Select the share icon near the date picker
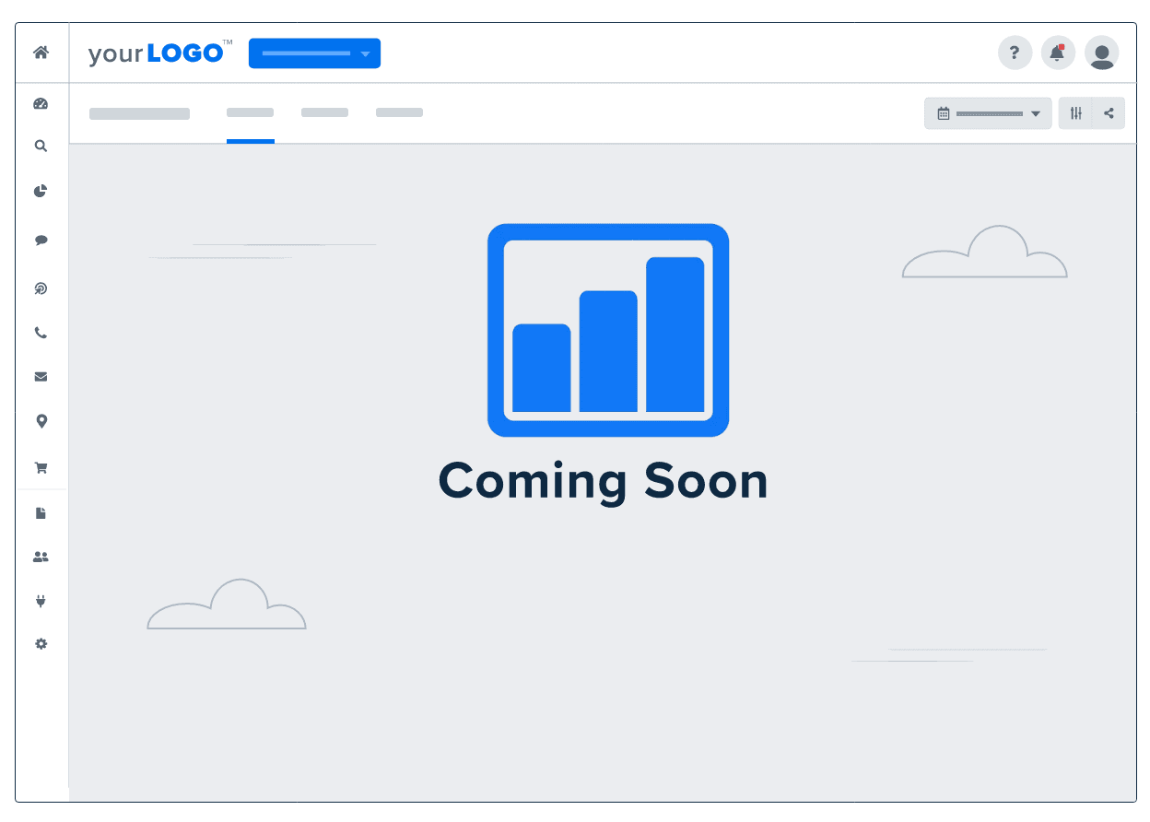Image resolution: width=1150 pixels, height=822 pixels. point(1109,112)
